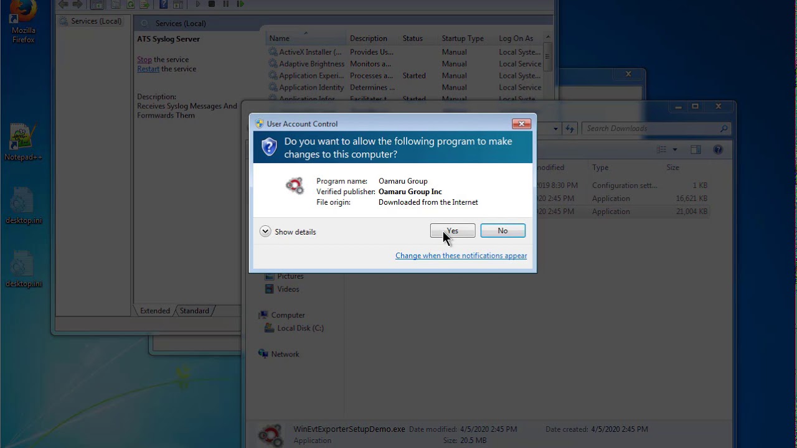Click the Forward arrow in the Services toolbar

pyautogui.click(x=78, y=4)
